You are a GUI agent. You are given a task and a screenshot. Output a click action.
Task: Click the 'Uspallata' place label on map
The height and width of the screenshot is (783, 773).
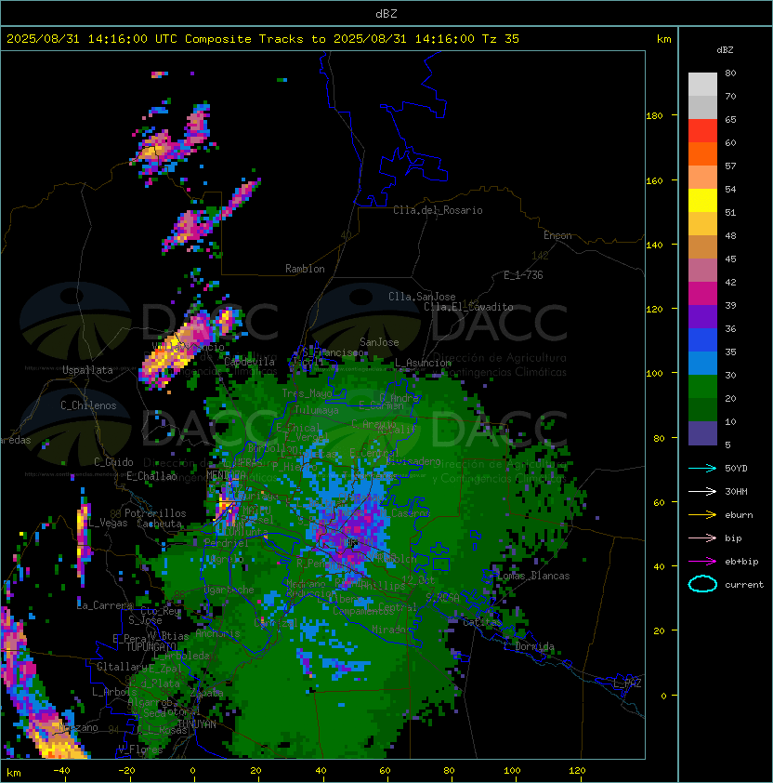[x=87, y=370]
